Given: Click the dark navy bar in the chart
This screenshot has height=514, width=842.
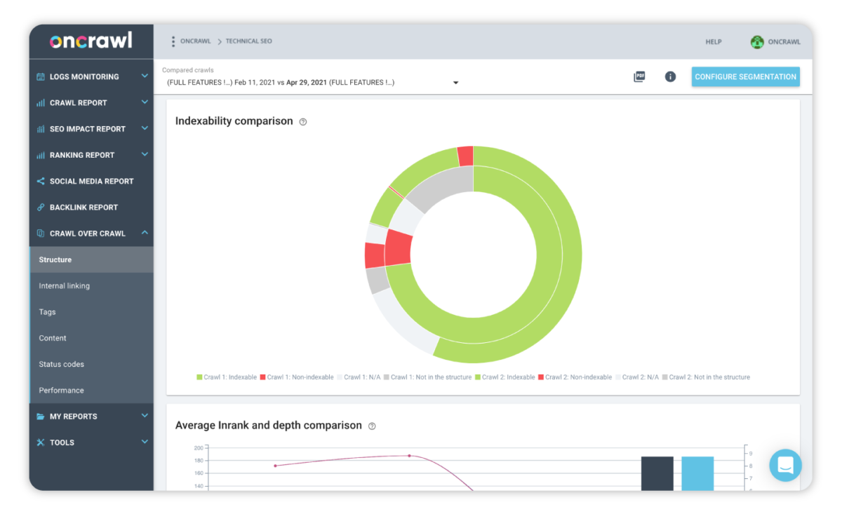Looking at the screenshot, I should tap(657, 473).
